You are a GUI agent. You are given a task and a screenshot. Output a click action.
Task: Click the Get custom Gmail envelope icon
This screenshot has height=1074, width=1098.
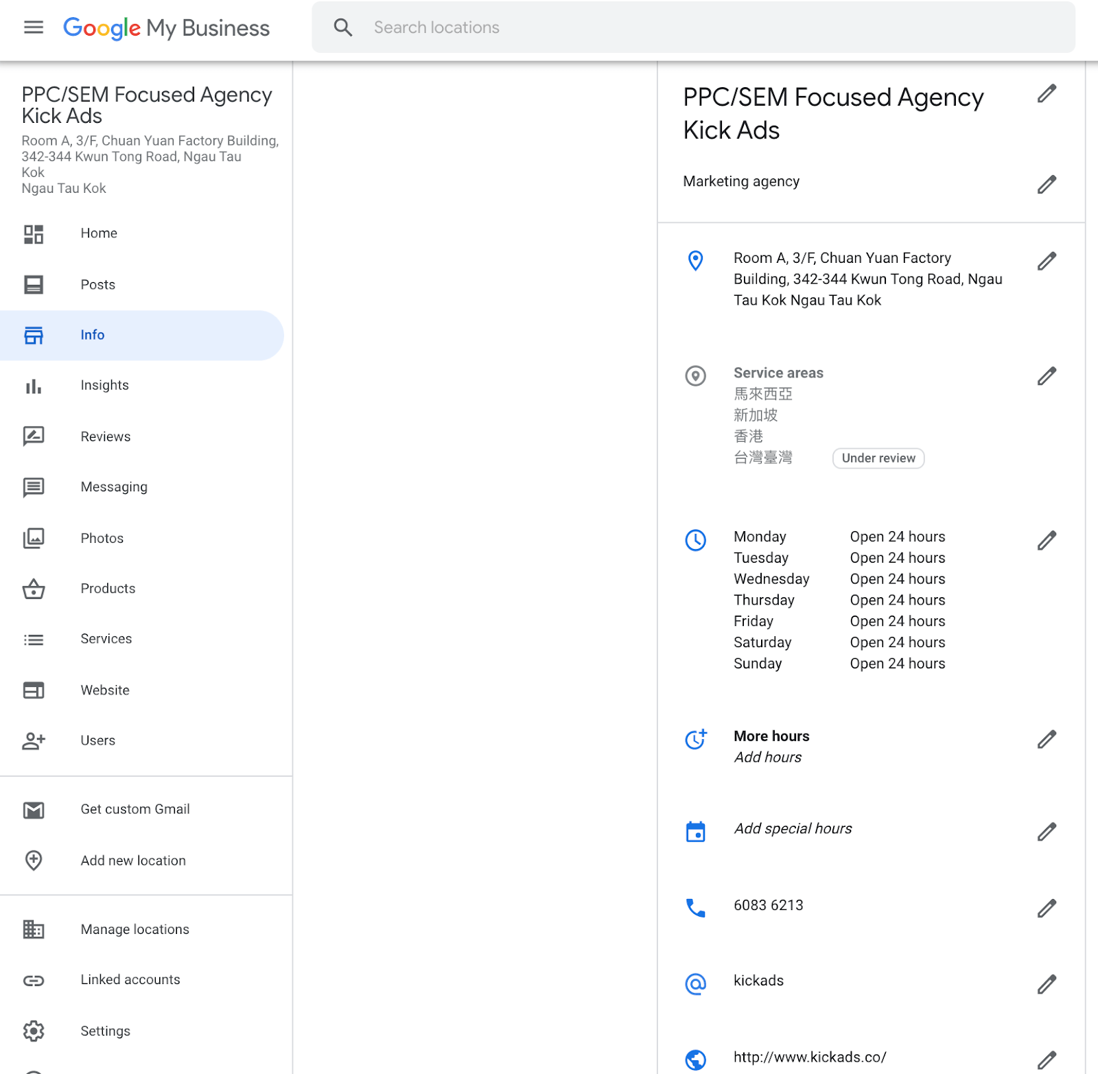[x=34, y=810]
